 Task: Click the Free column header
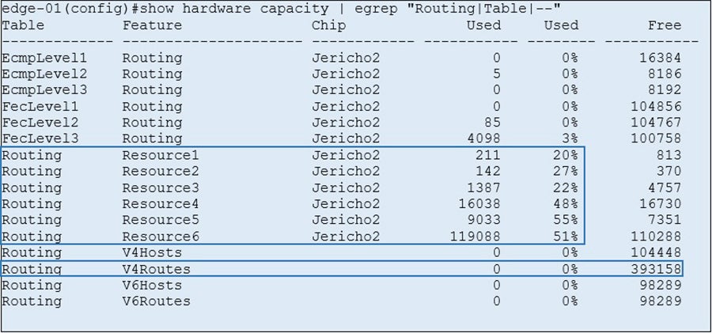coord(664,25)
